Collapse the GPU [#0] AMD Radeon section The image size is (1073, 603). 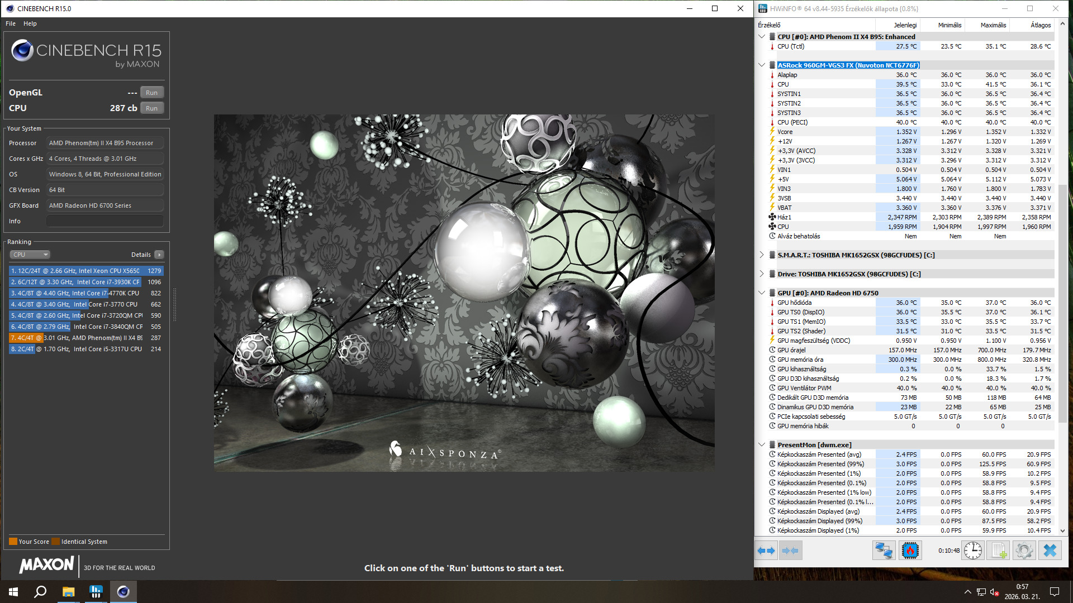761,293
